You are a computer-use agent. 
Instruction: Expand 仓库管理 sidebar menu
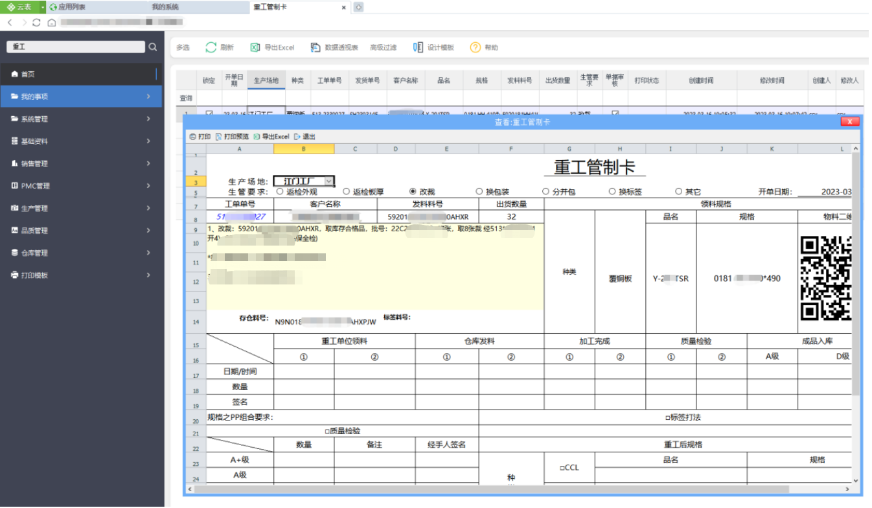pyautogui.click(x=81, y=253)
